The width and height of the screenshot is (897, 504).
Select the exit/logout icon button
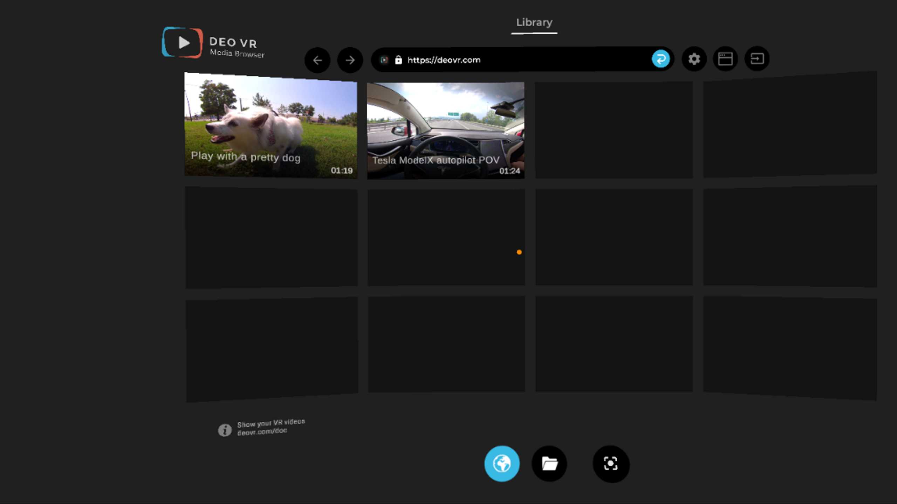tap(757, 58)
